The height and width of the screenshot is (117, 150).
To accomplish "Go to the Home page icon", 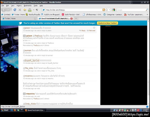I will click(25, 10).
